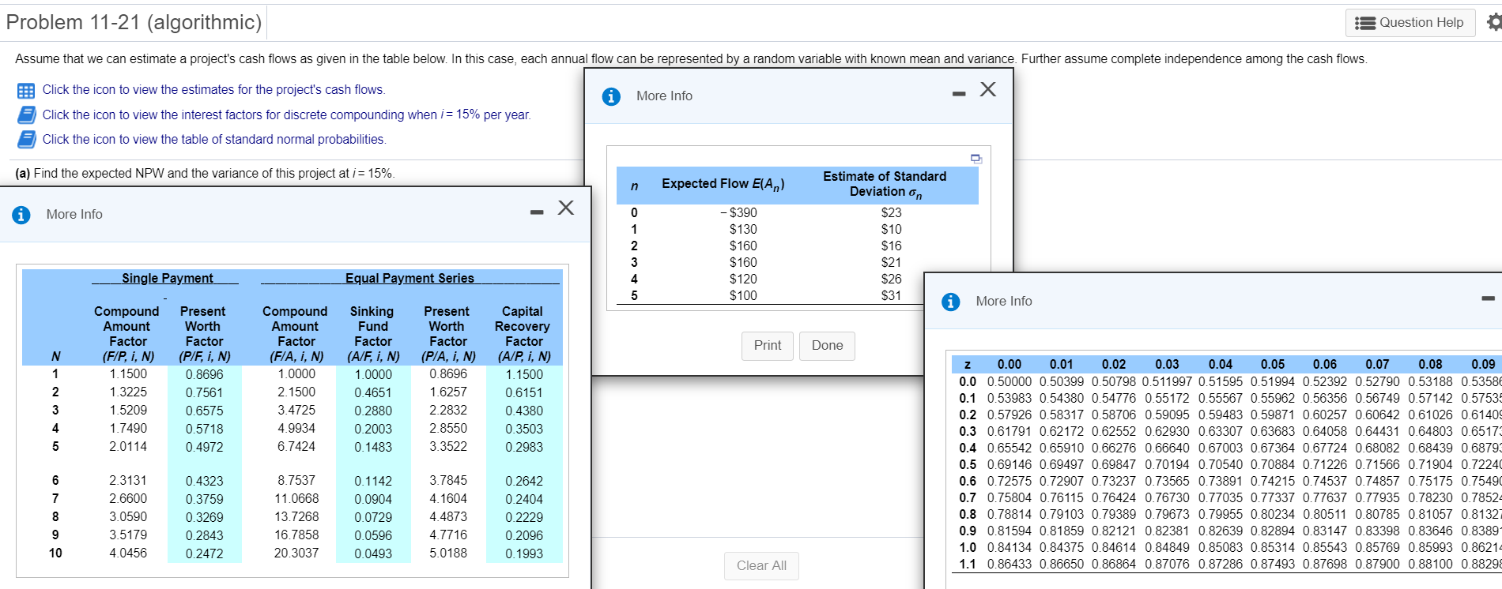Select the standard deviation $16
This screenshot has height=589, width=1502.
892,246
